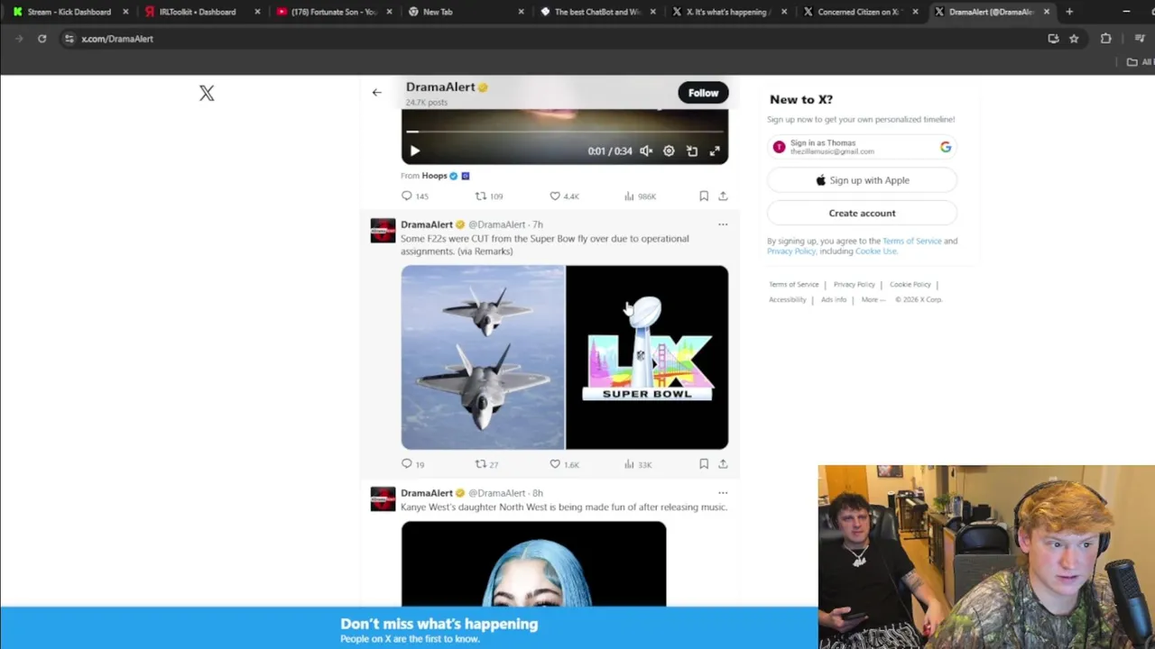Viewport: 1155px width, 649px height.
Task: Click the install app icon in the address bar
Action: tap(1053, 39)
